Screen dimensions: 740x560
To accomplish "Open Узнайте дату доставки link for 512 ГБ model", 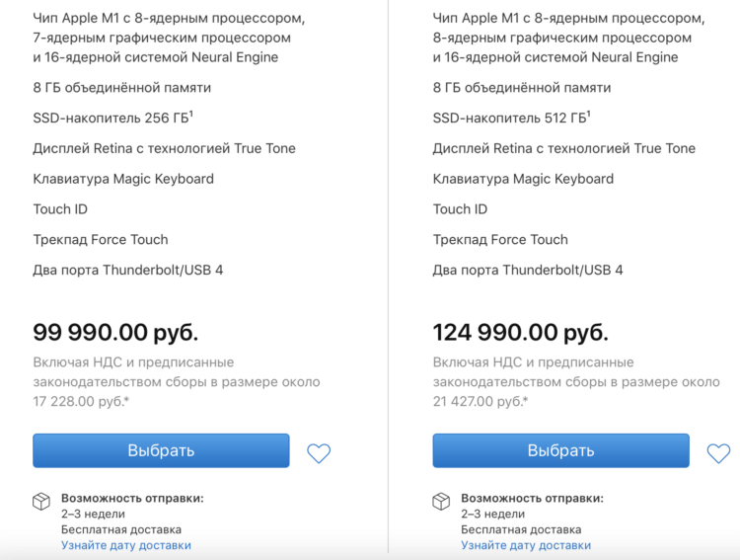I will [526, 545].
